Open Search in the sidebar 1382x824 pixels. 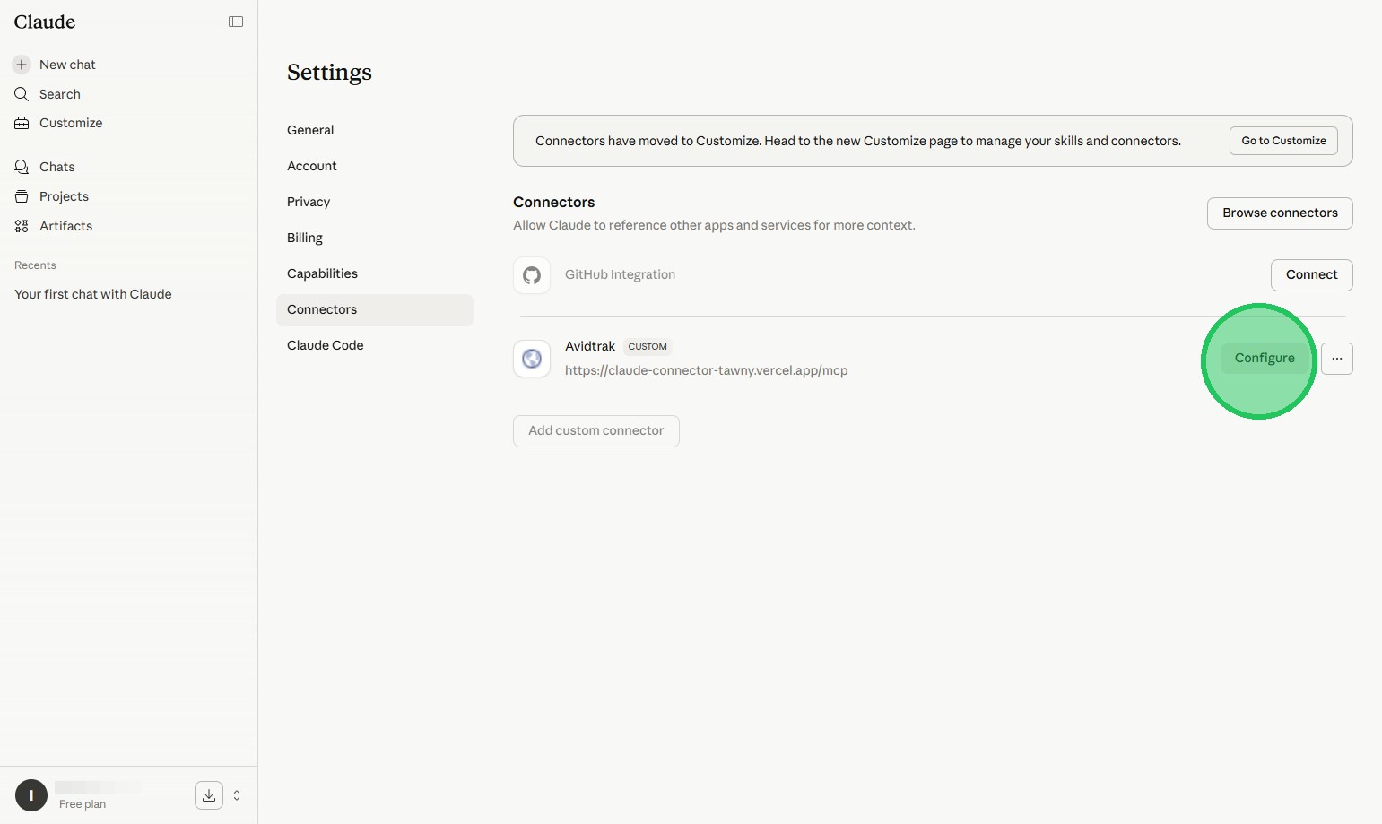pos(60,94)
